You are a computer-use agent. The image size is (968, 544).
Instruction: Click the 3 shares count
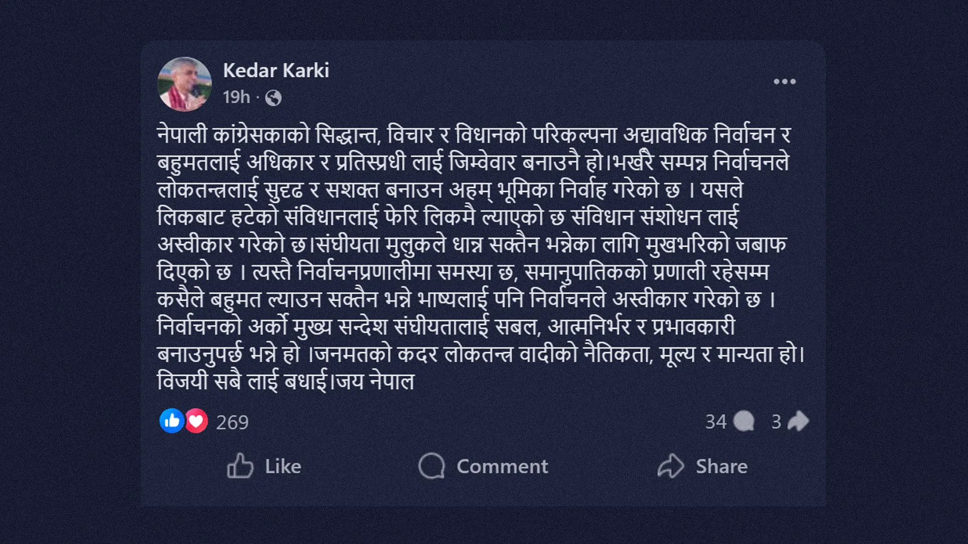776,422
